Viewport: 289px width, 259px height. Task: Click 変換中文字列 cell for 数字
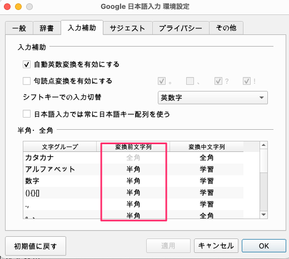pos(207,181)
